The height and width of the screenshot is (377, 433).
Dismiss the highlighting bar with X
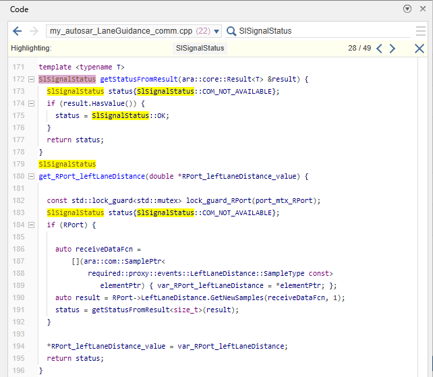[420, 49]
